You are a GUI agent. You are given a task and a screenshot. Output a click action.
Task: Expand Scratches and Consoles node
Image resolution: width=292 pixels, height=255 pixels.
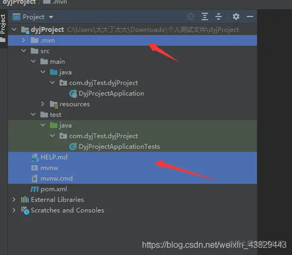(x=14, y=210)
